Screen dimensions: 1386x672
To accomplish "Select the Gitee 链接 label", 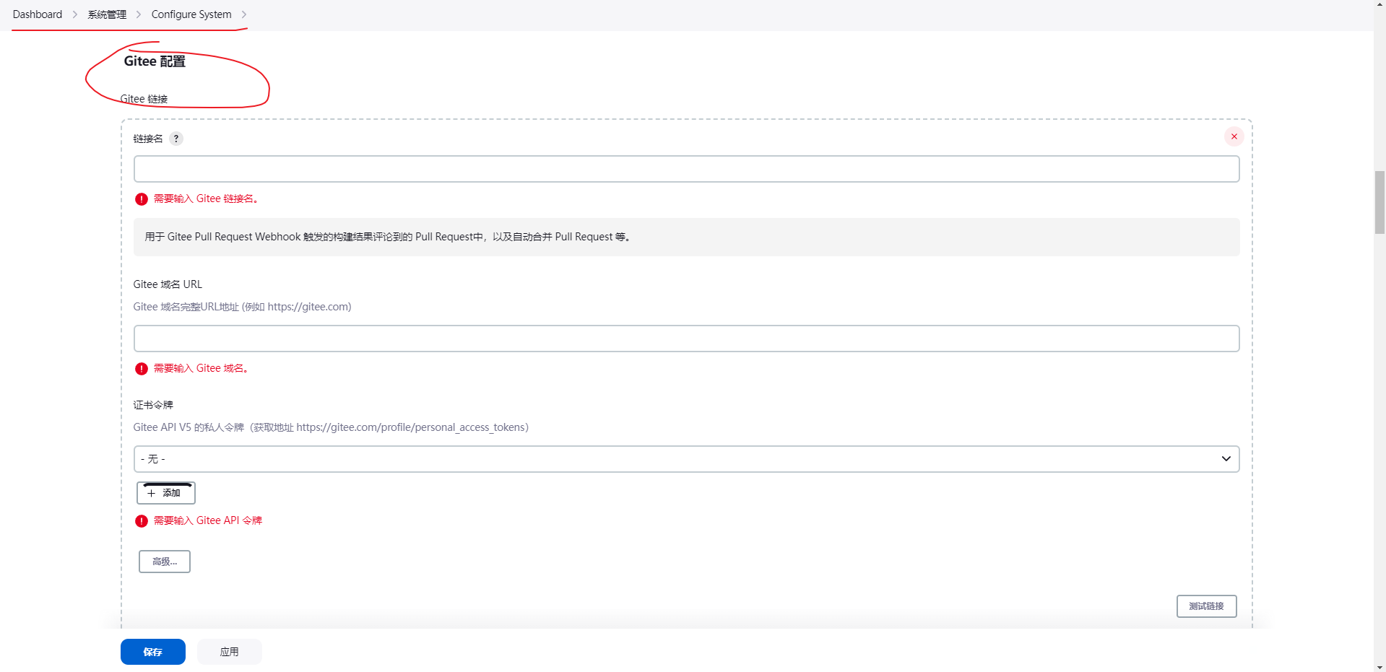I will click(x=144, y=99).
